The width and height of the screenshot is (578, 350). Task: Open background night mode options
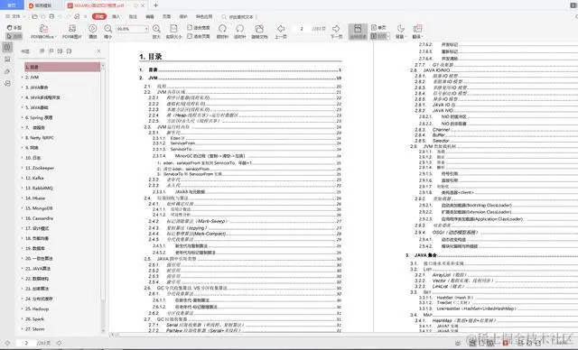click(401, 32)
